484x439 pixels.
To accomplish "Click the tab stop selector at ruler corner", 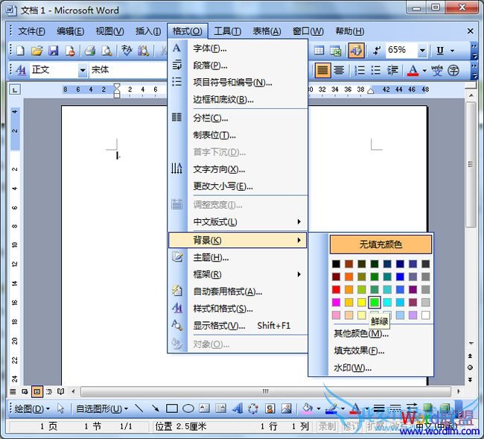I will coord(15,90).
